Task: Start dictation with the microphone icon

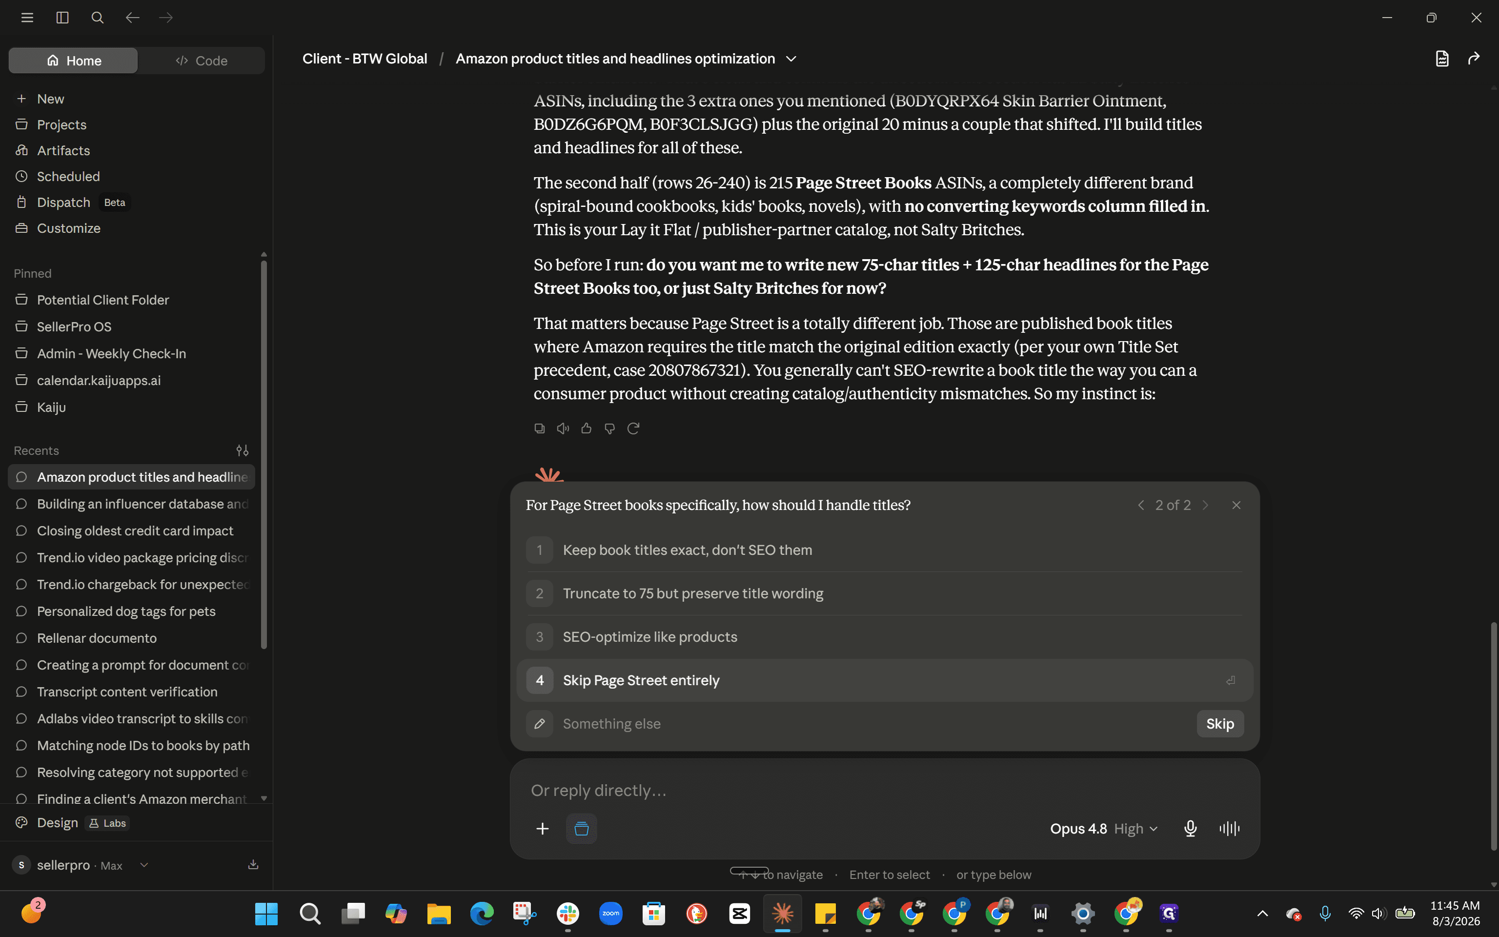Action: (1191, 829)
